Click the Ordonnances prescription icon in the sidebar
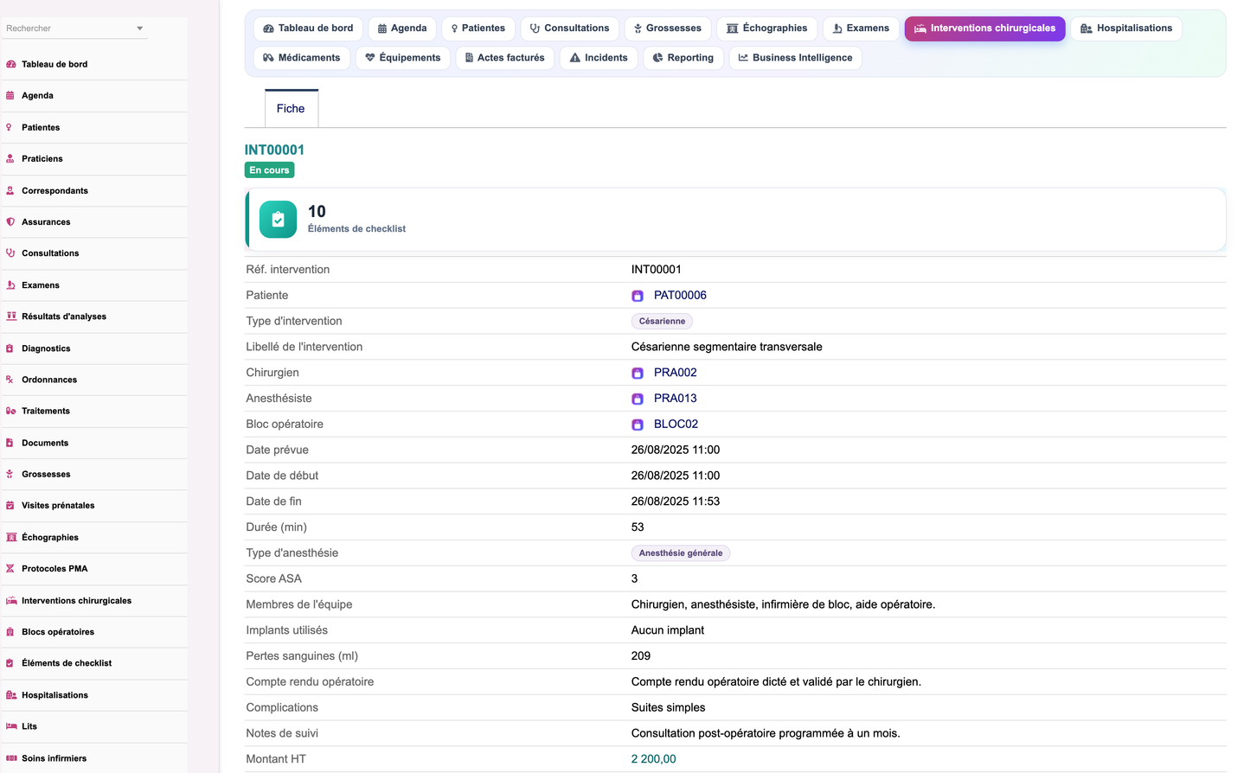This screenshot has width=1250, height=773. coord(10,380)
